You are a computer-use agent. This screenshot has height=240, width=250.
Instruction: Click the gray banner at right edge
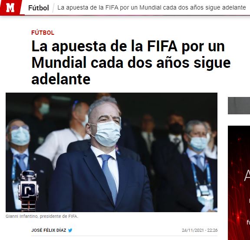pyautogui.click(x=239, y=106)
